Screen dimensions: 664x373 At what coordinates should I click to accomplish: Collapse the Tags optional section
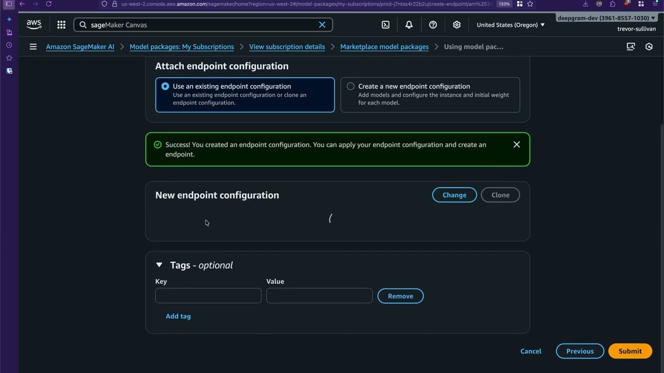point(159,265)
